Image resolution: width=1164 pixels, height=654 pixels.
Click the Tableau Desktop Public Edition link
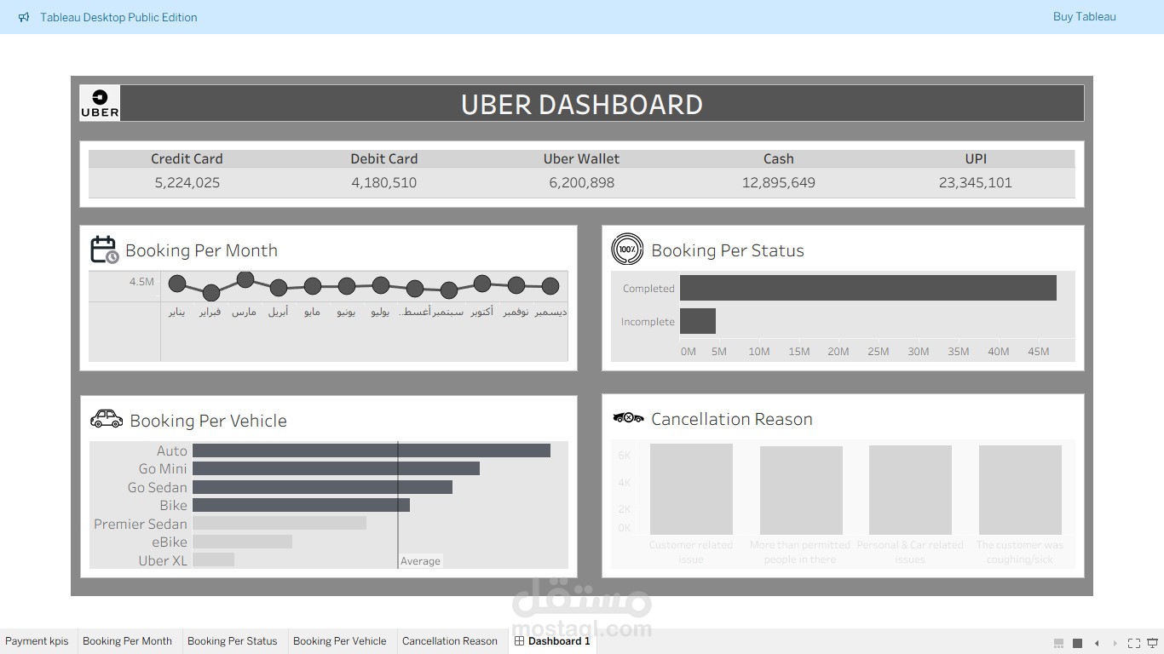click(x=118, y=16)
